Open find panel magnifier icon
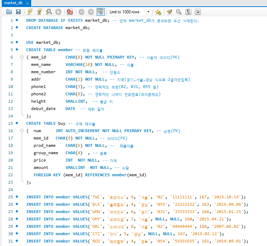The width and height of the screenshot is (267, 246). 179,12
